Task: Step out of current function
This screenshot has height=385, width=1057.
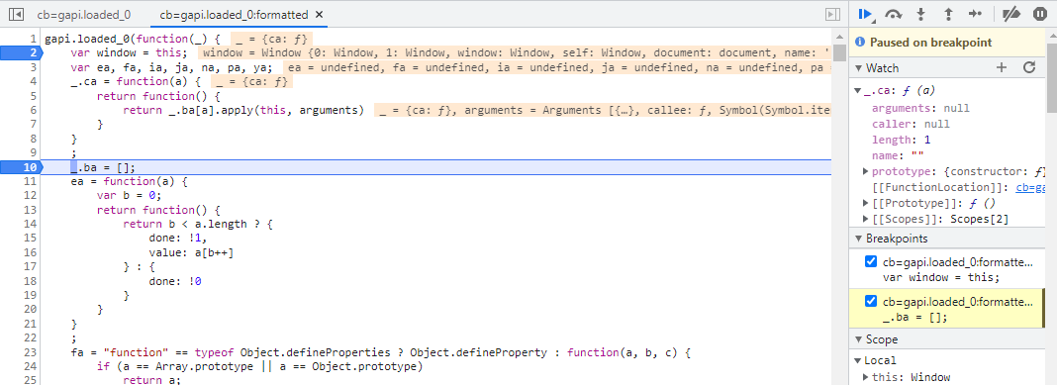Action: click(x=948, y=14)
